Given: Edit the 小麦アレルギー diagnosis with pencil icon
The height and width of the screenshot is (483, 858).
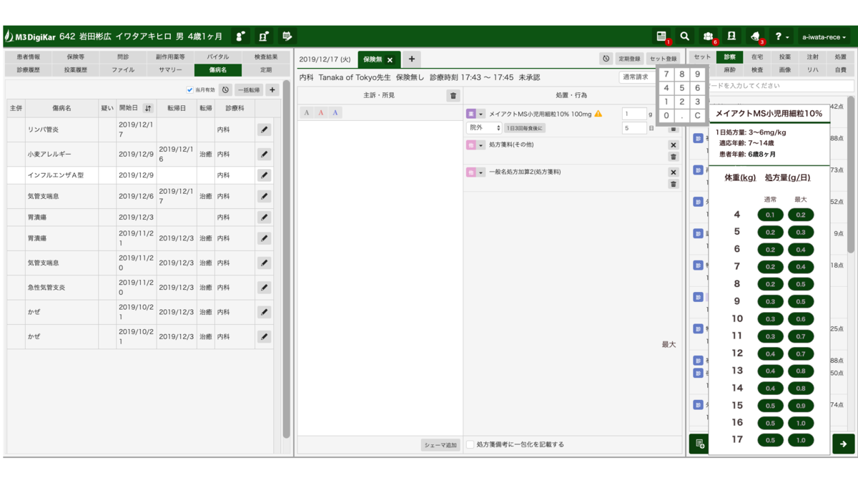Looking at the screenshot, I should [x=264, y=154].
